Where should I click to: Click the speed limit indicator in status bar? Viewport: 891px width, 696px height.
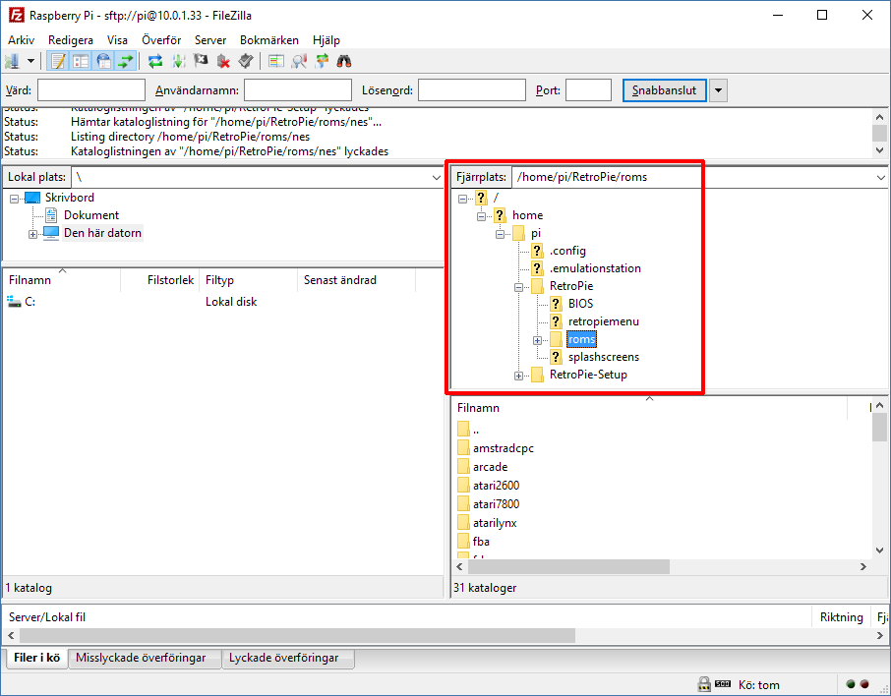coord(723,684)
